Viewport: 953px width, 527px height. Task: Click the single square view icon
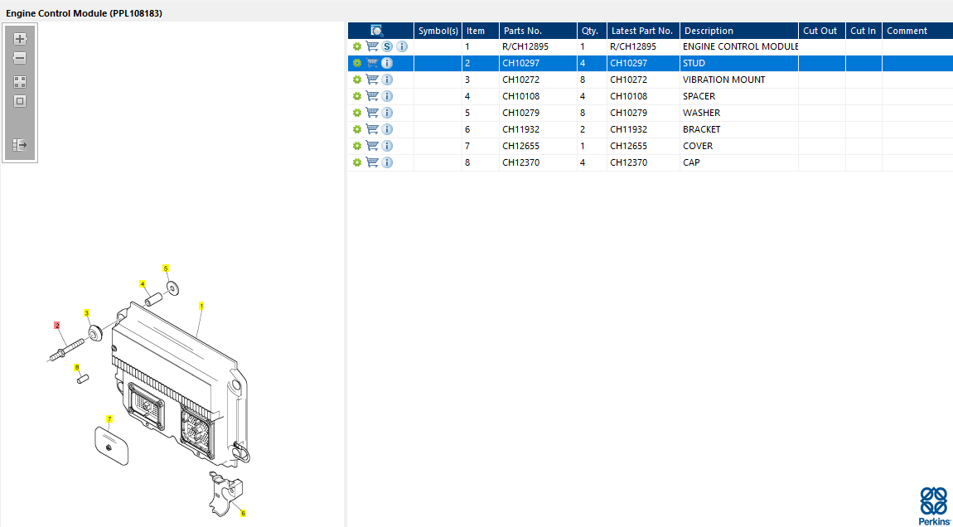(20, 101)
